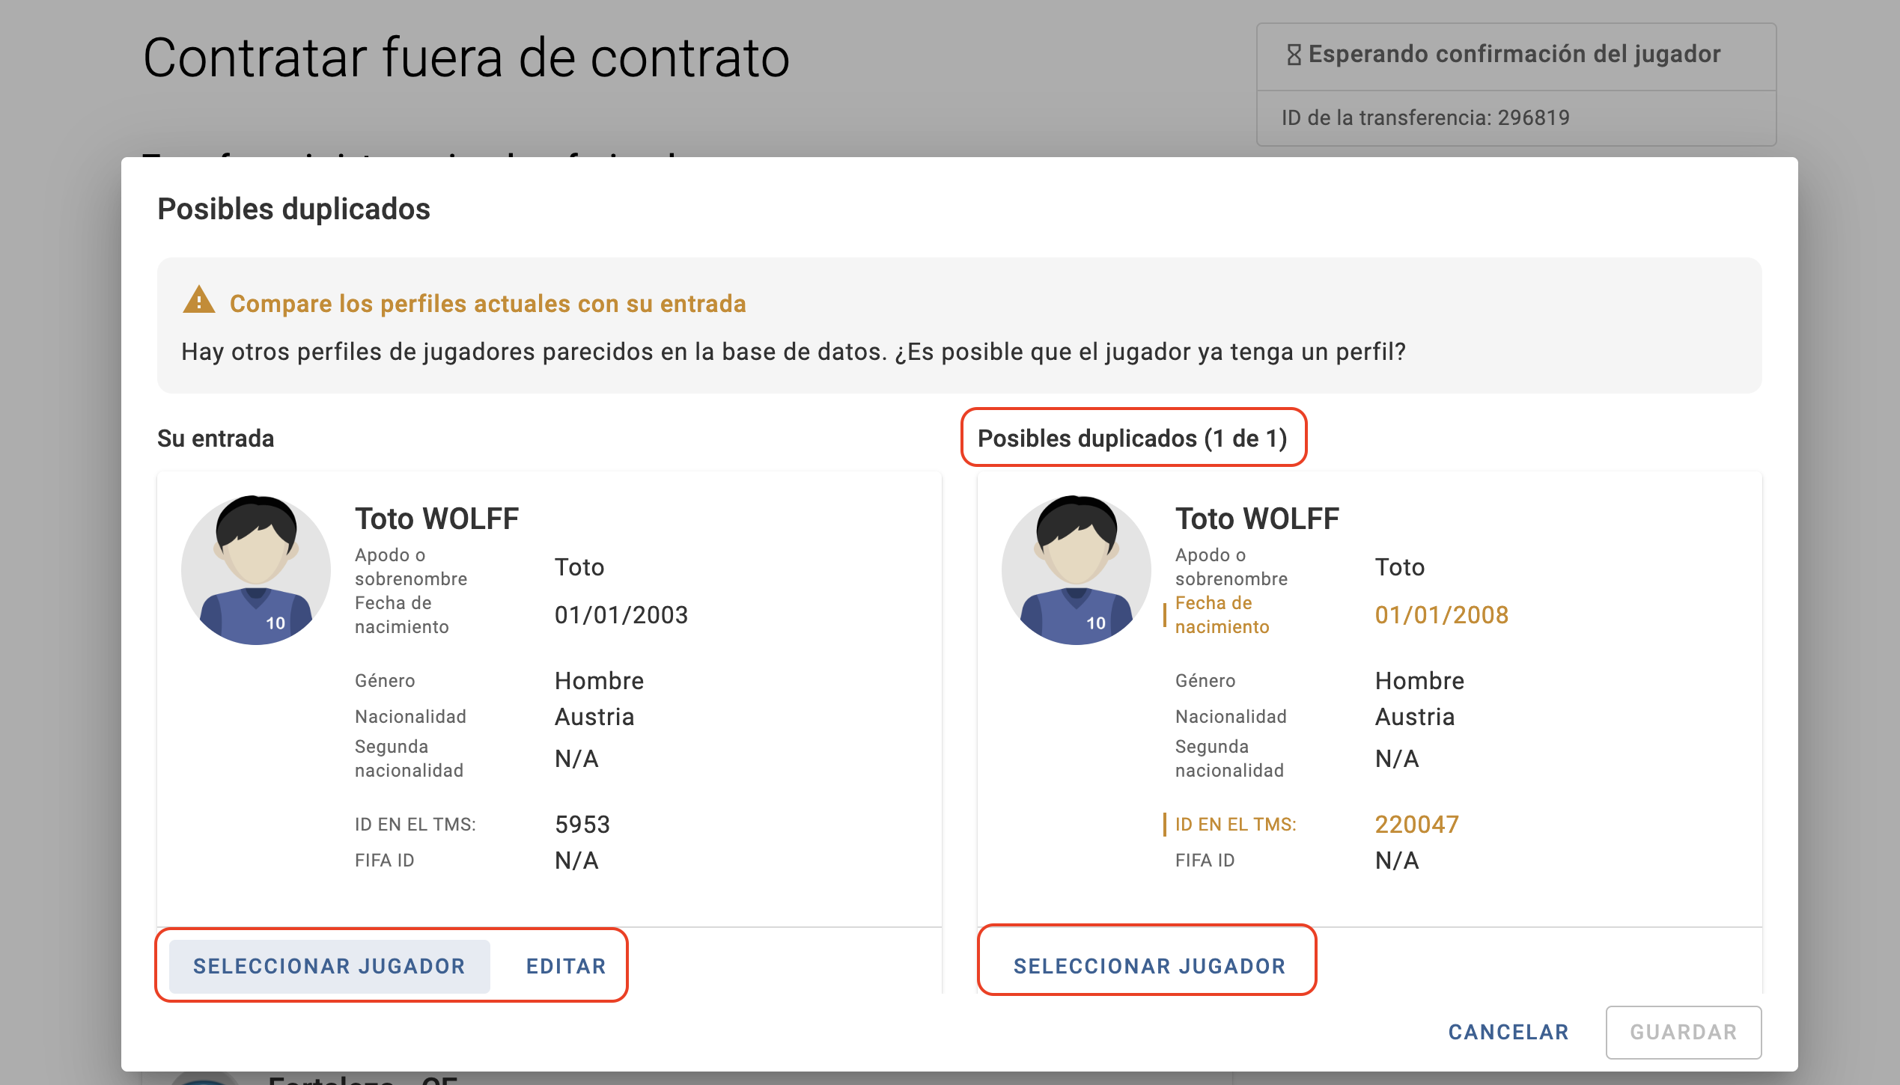The image size is (1900, 1085).
Task: Click nickname value 'Toto' in Su entrada card
Action: tap(579, 566)
